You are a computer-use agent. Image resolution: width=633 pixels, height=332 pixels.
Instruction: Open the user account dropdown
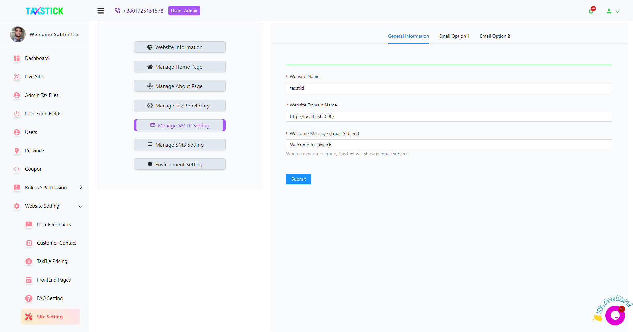[x=613, y=11]
